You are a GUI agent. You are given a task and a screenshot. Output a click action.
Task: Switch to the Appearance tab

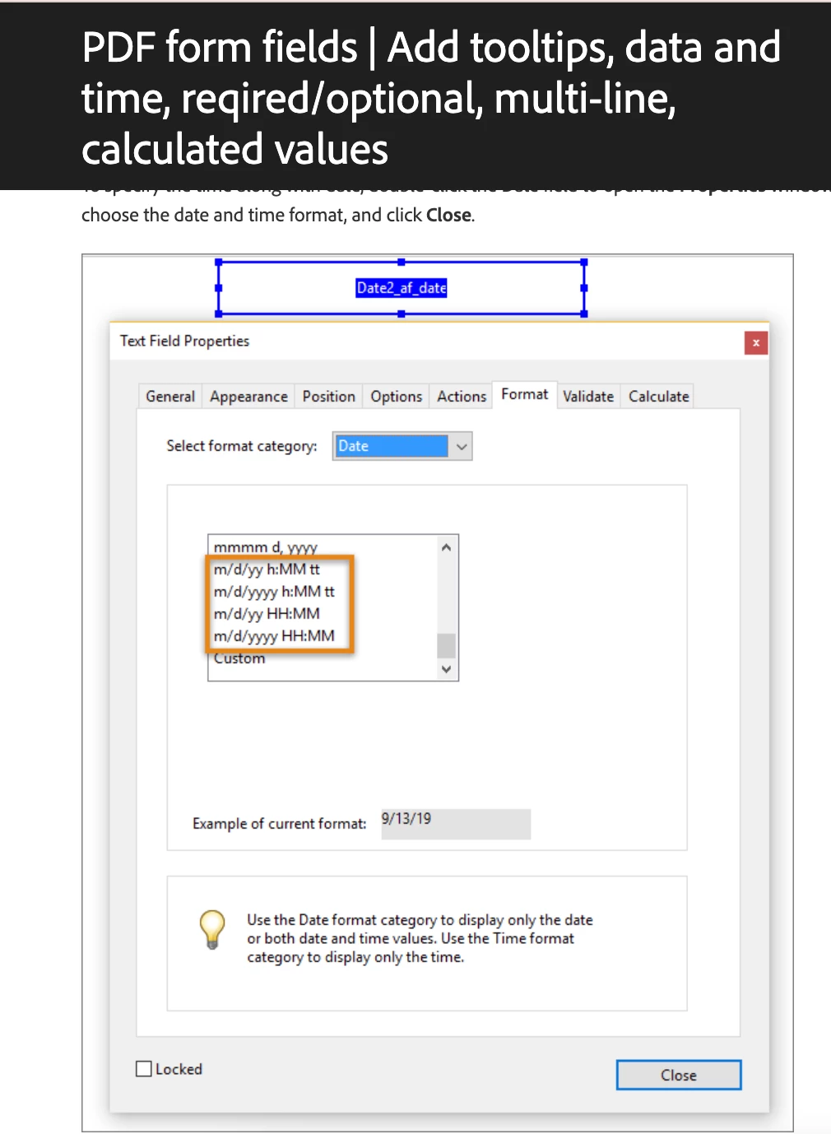(248, 397)
